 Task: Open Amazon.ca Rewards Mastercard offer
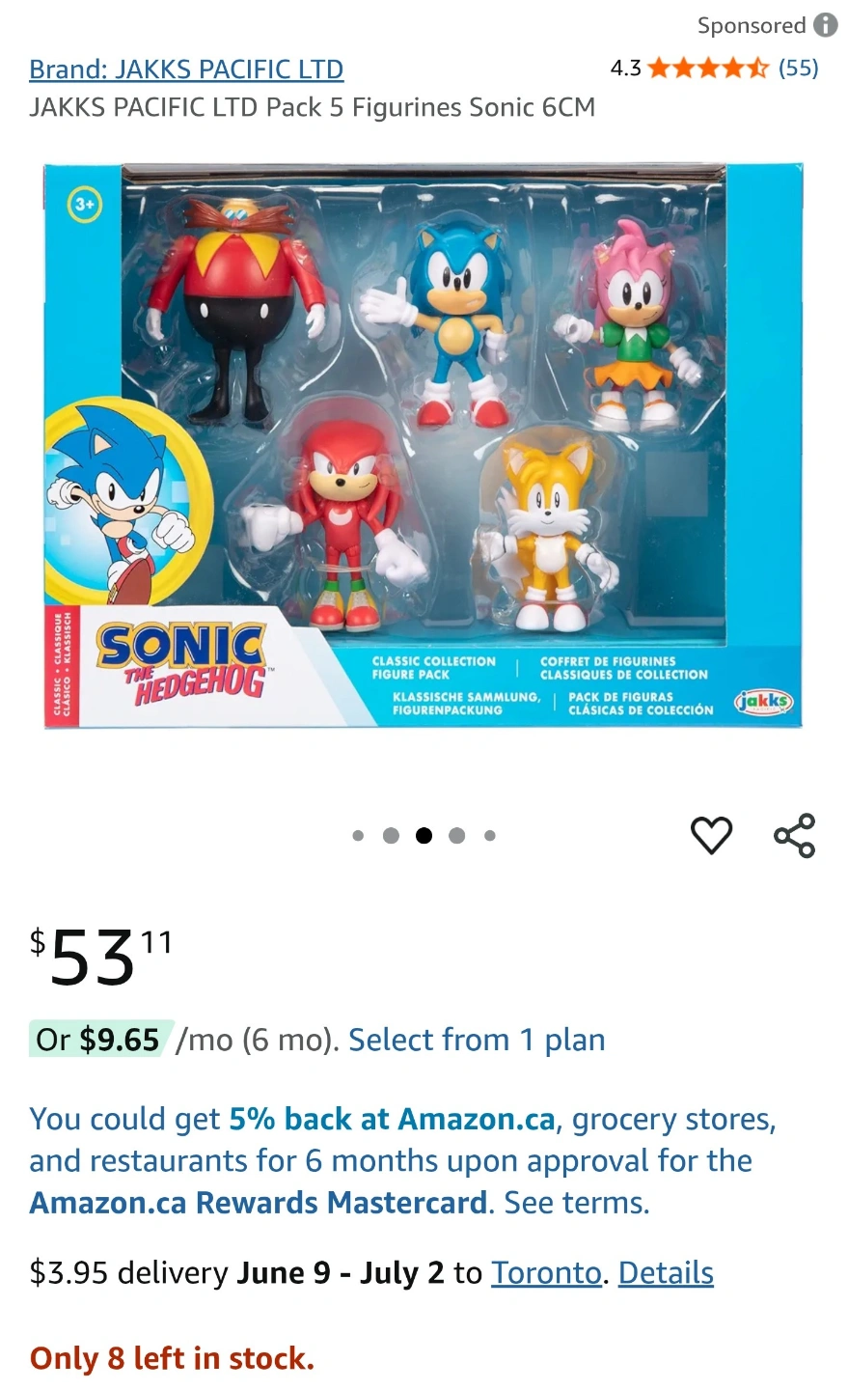(259, 1203)
